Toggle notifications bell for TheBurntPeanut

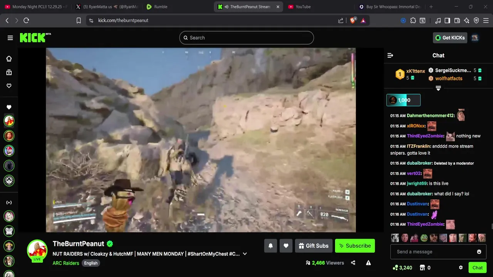(x=270, y=246)
